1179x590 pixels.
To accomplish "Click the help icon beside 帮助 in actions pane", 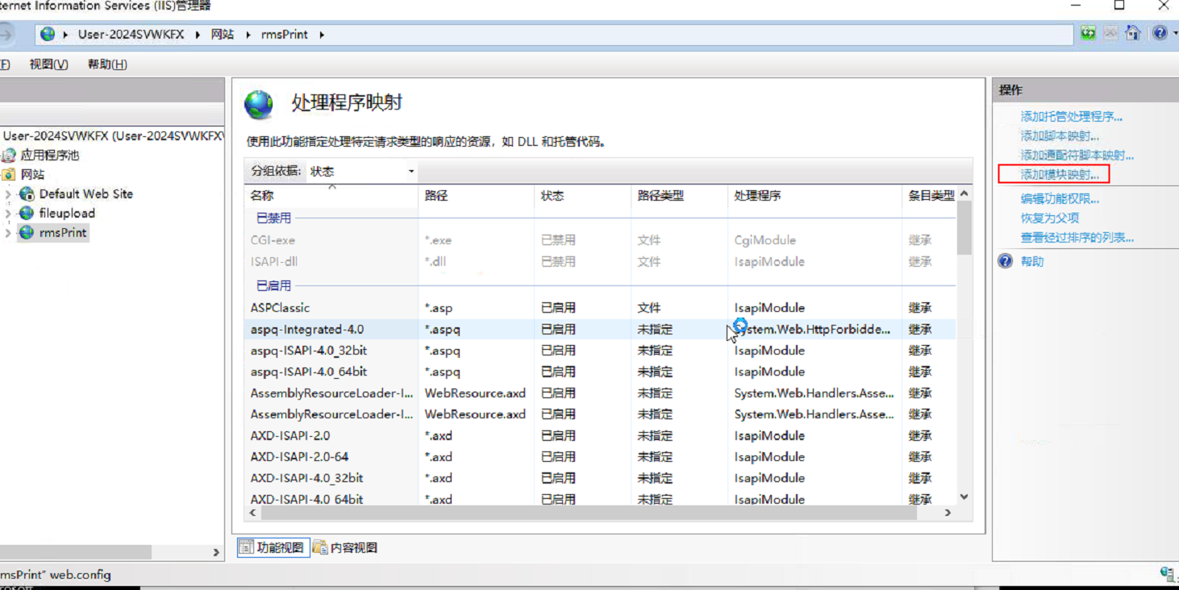I will point(1005,261).
